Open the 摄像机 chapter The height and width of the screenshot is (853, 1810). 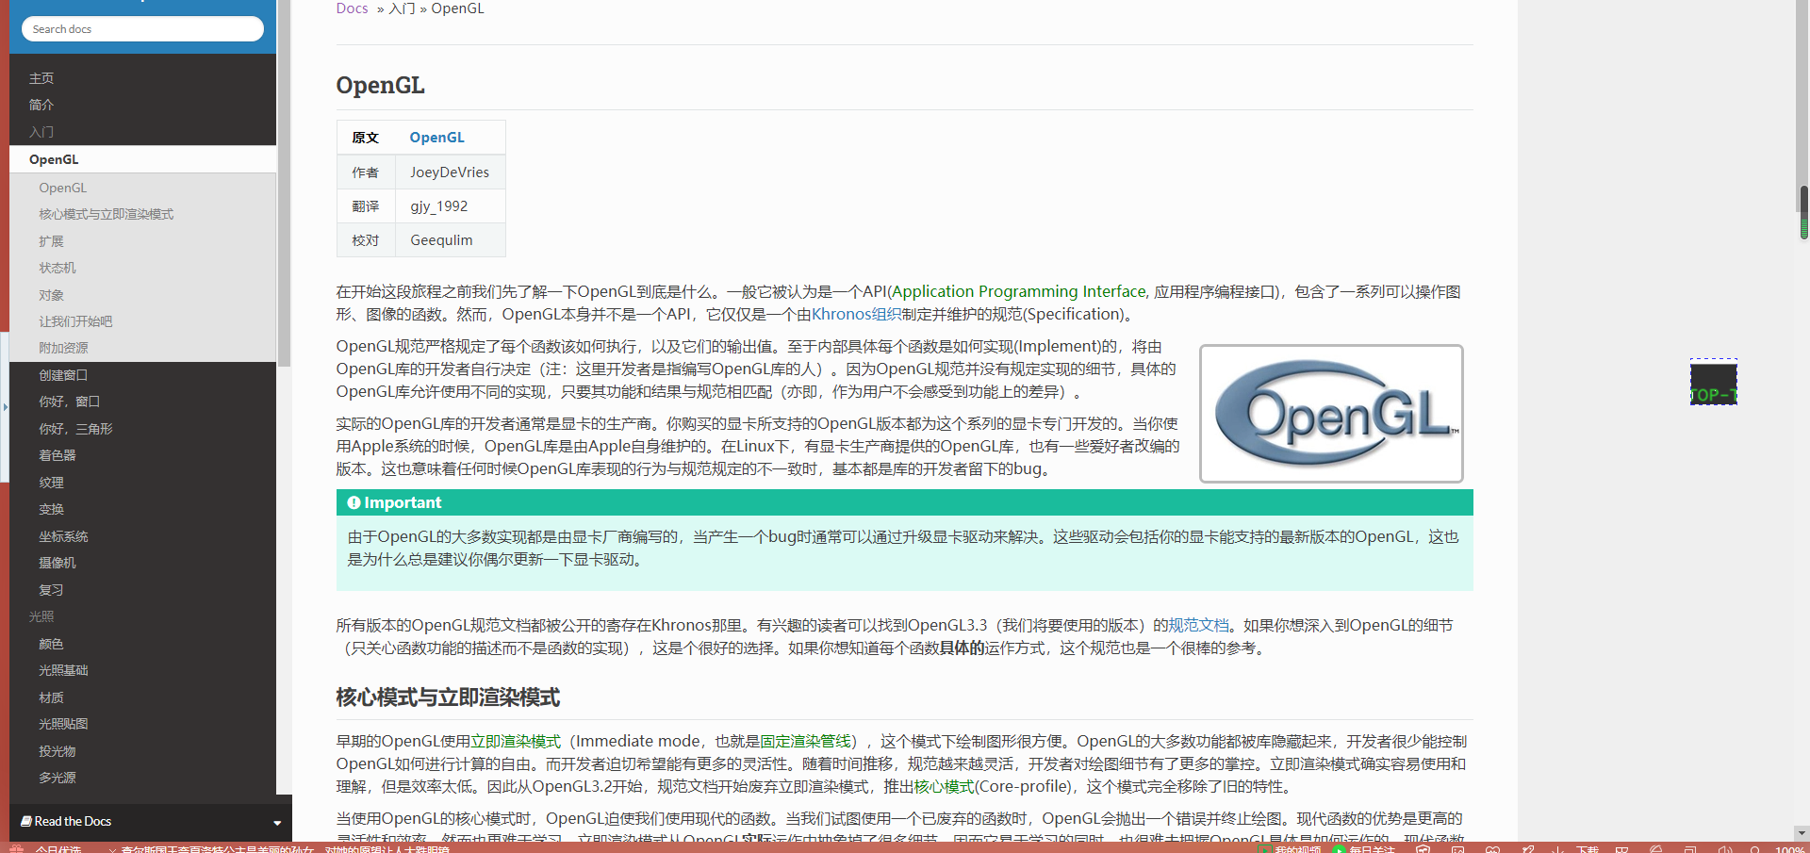tap(57, 563)
